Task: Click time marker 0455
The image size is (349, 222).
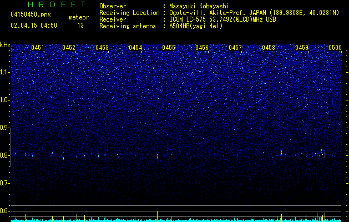Action: pyautogui.click(x=169, y=48)
